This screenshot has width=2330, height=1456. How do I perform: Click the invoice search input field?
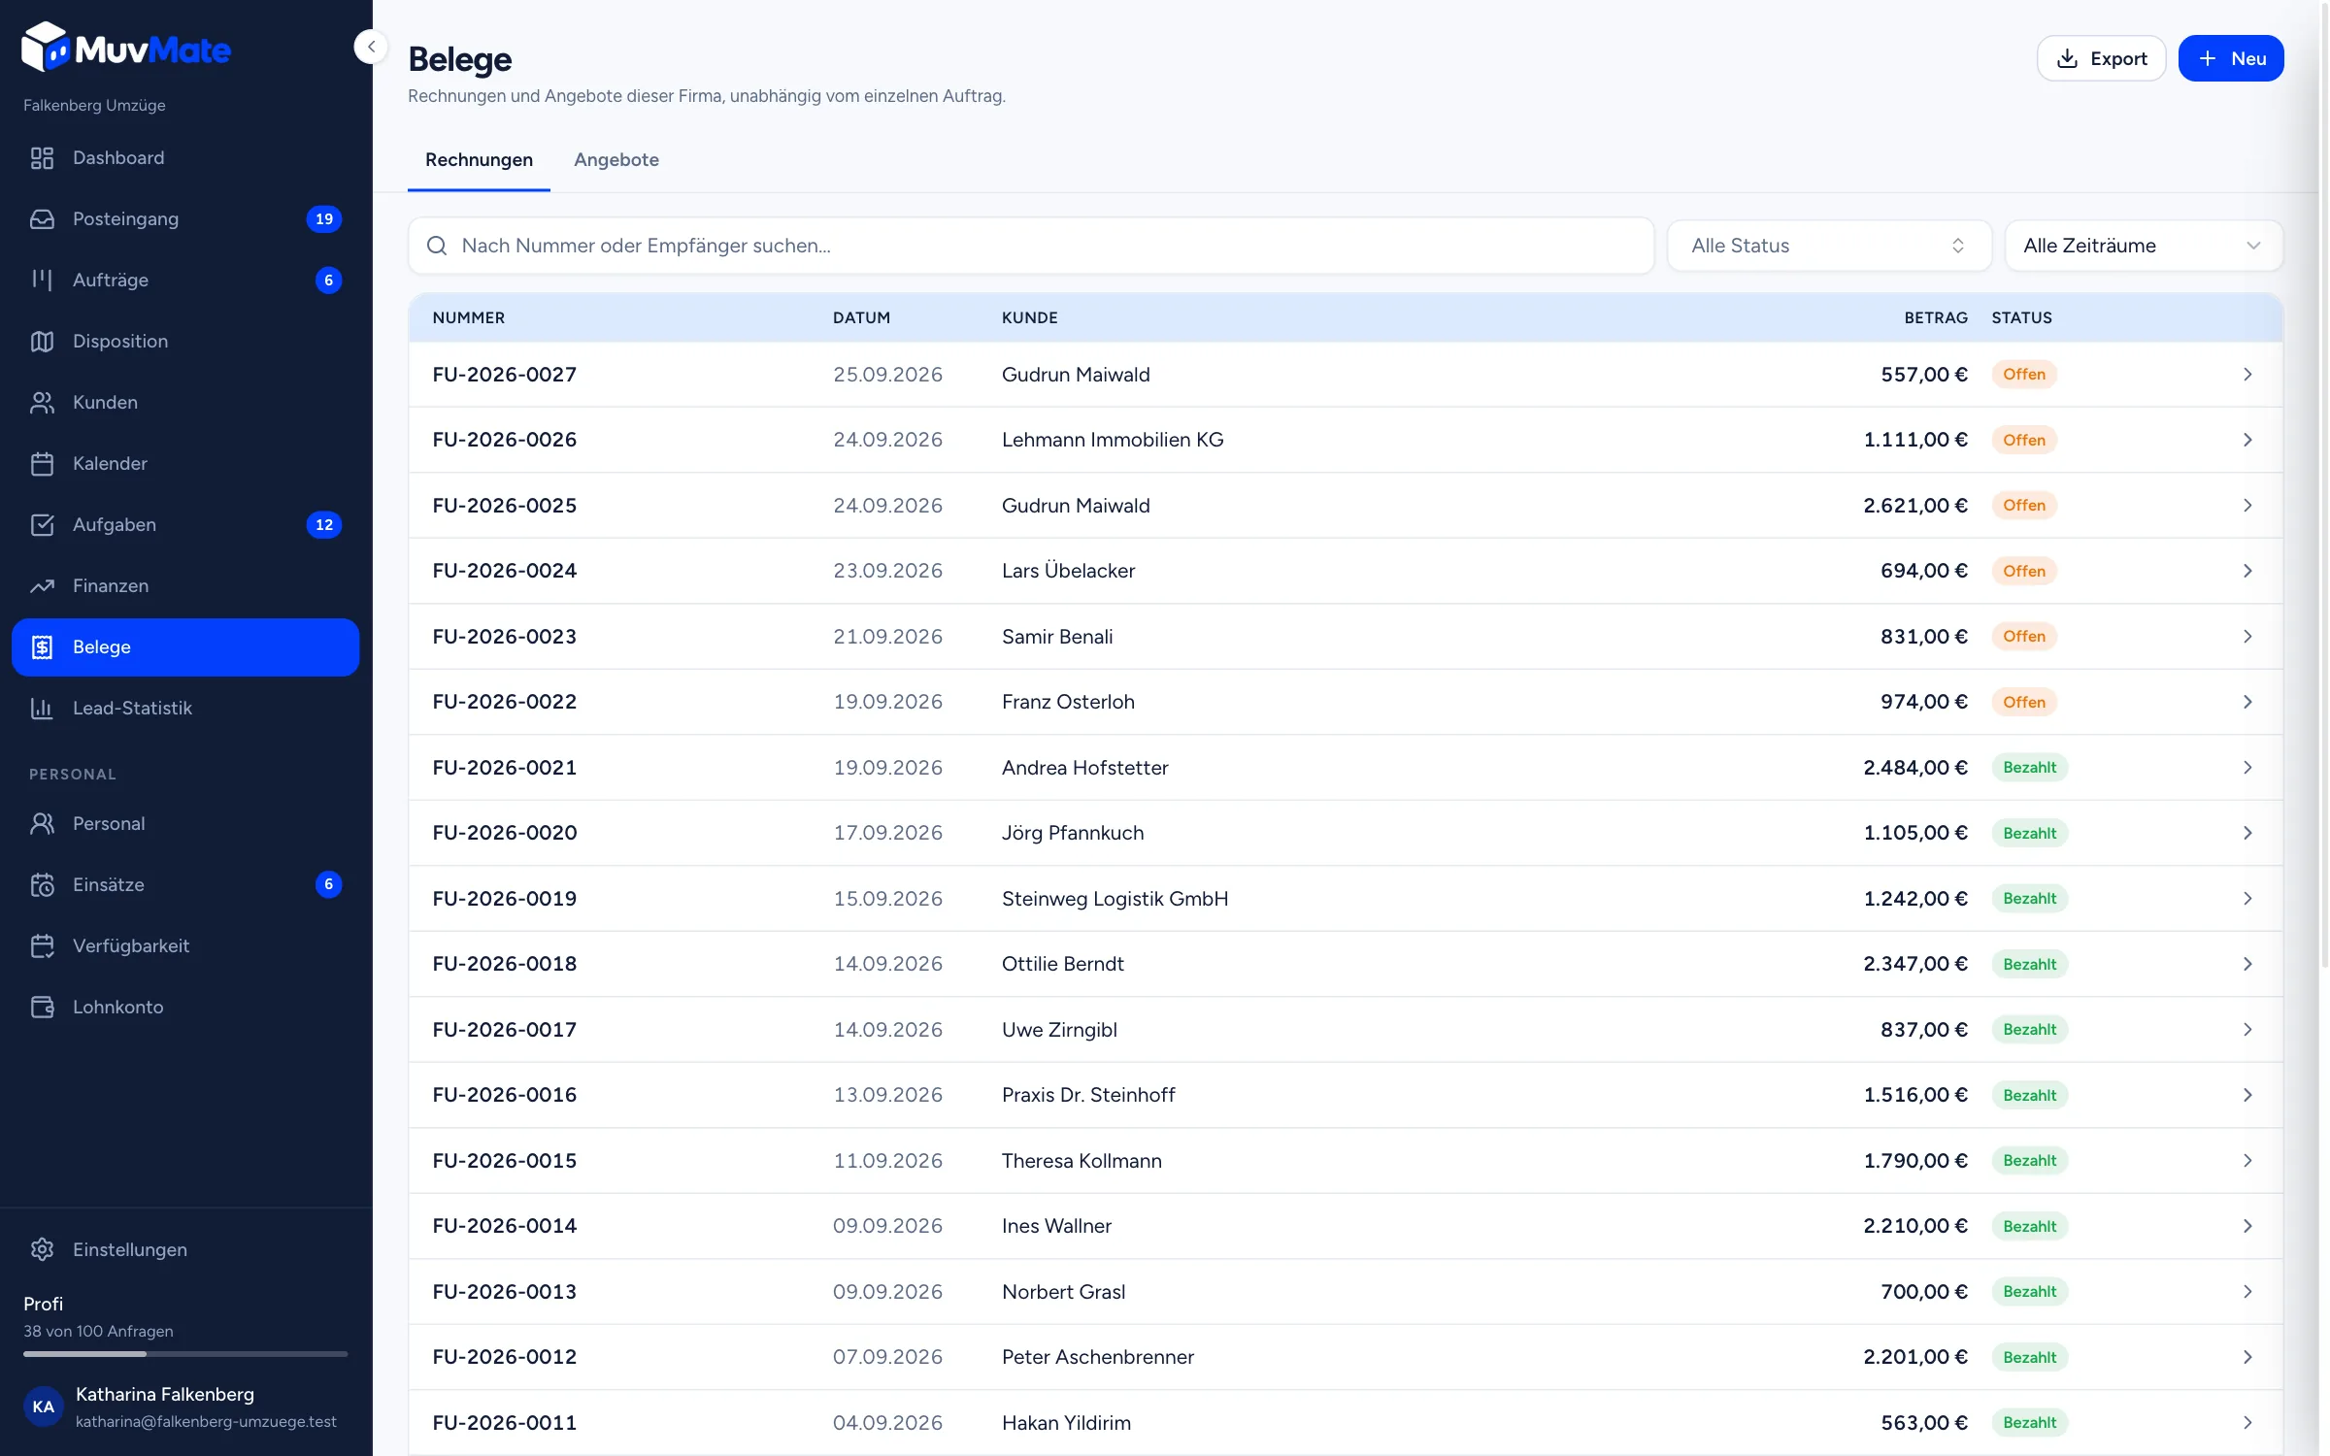pos(1031,246)
